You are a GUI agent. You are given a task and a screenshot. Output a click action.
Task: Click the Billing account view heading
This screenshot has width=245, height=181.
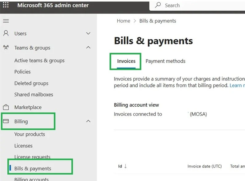[136, 105]
